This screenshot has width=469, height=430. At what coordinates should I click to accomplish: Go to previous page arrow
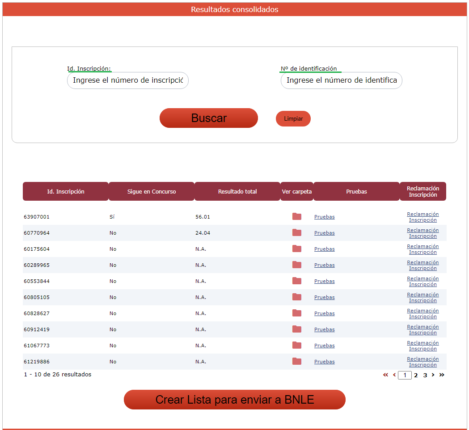point(394,375)
